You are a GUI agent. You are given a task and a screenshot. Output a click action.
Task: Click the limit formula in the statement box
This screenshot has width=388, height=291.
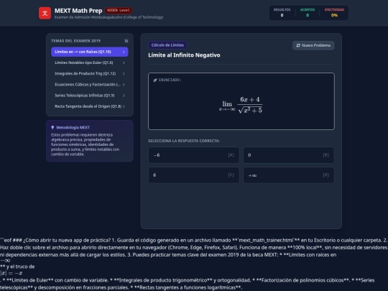point(241,105)
